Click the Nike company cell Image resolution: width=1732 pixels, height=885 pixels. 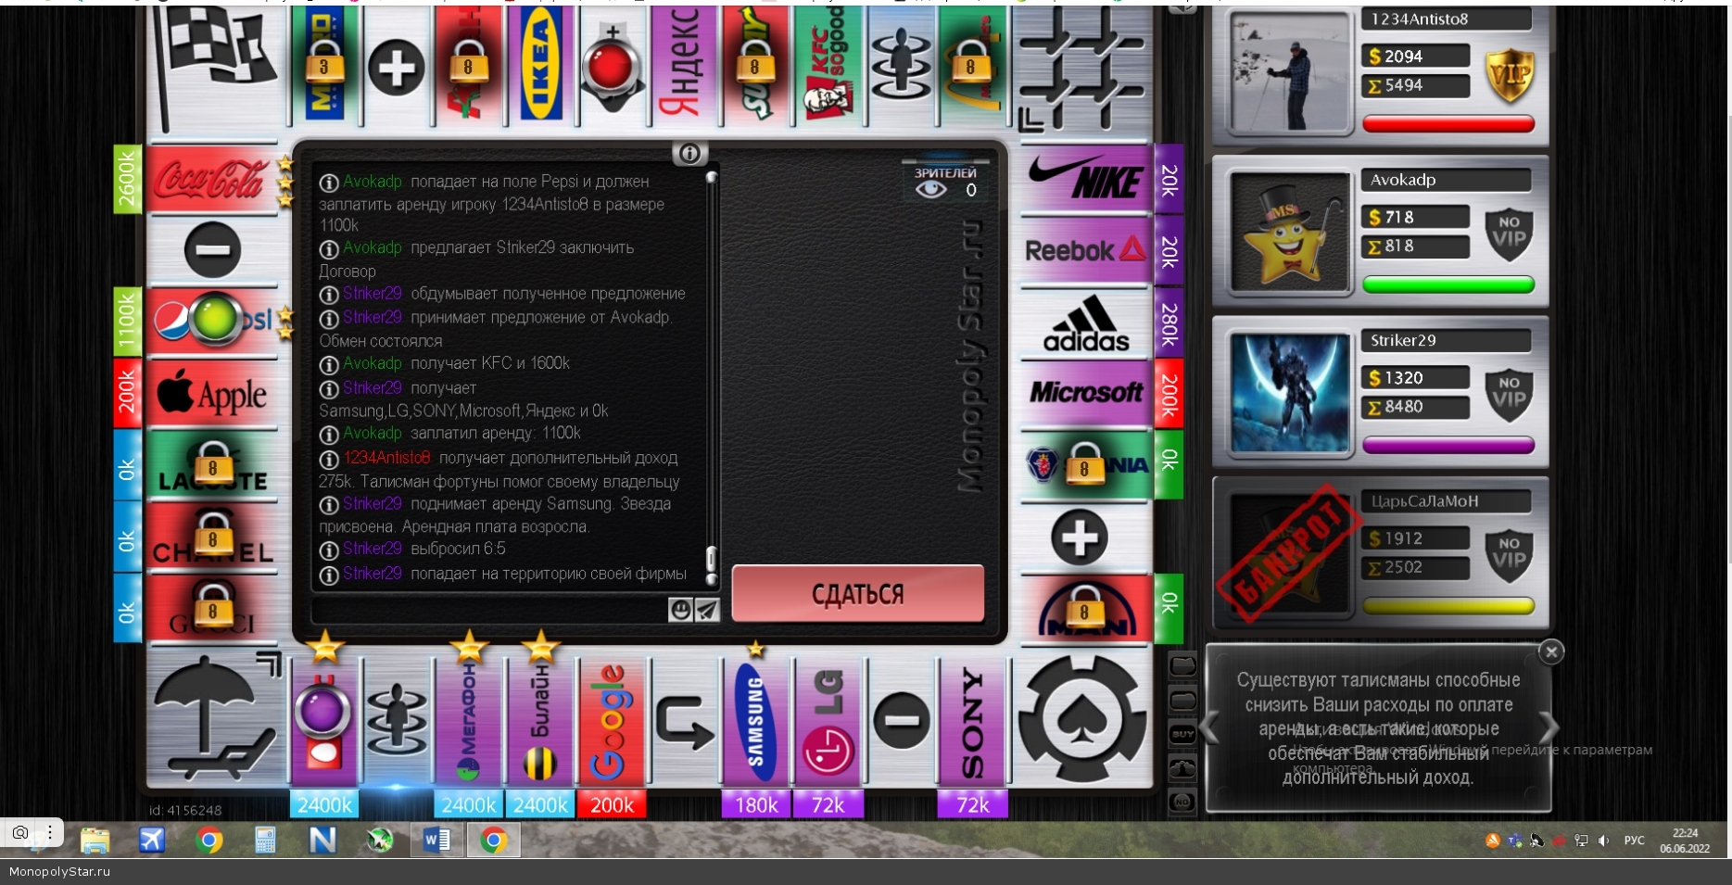(1085, 179)
